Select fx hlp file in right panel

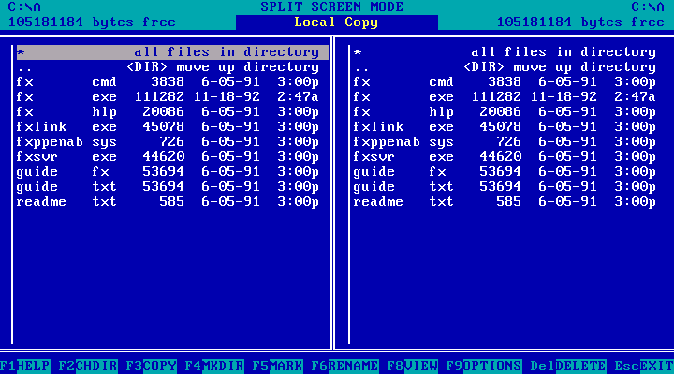pos(505,112)
